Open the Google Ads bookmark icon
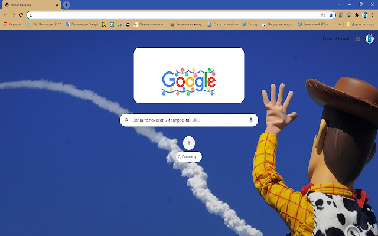Viewport: 378px width, 236px height. [x=120, y=24]
